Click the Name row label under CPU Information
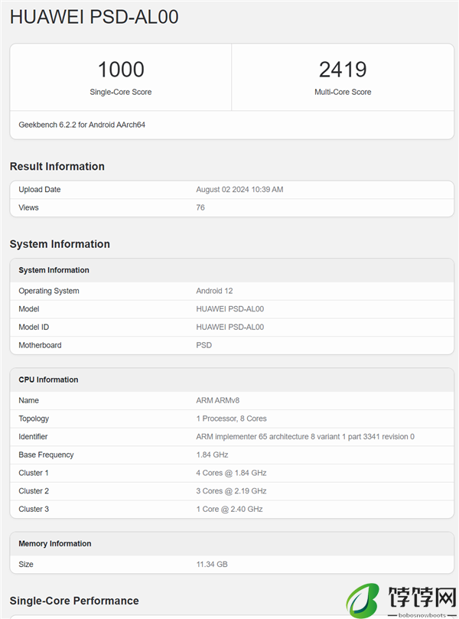This screenshot has height=619, width=459. click(28, 400)
